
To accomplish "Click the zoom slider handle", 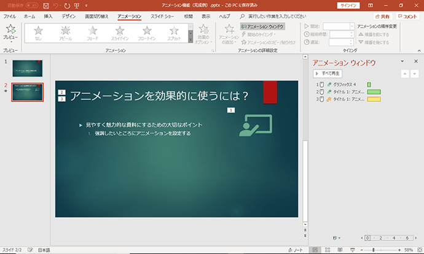I will 374,250.
